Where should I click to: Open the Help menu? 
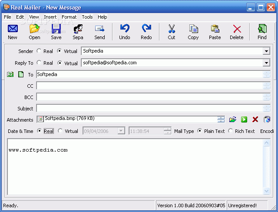coord(103,17)
